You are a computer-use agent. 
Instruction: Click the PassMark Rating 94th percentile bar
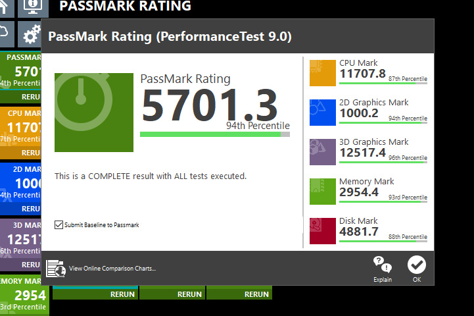214,134
